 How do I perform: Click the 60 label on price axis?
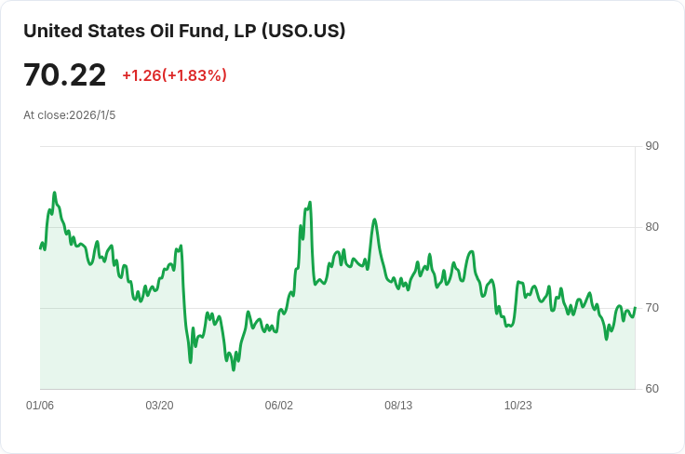point(652,389)
